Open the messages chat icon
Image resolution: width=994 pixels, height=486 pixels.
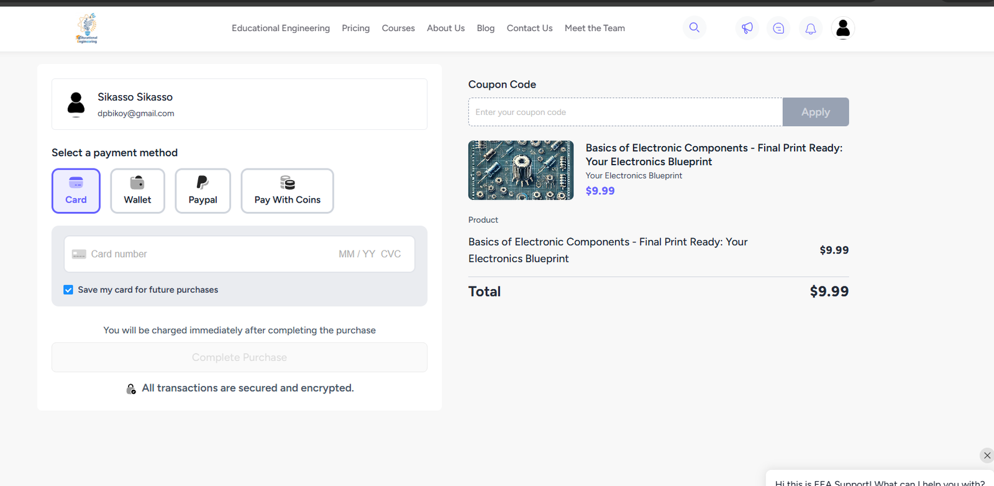click(x=778, y=29)
